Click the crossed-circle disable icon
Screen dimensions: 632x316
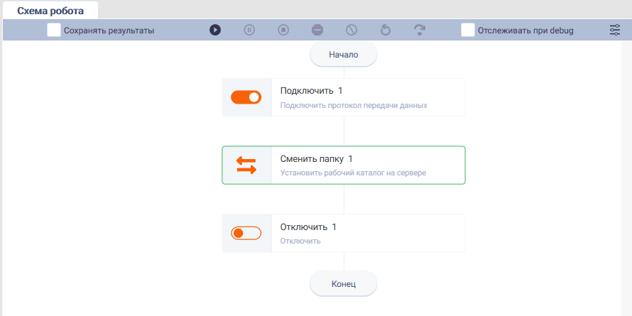[352, 30]
